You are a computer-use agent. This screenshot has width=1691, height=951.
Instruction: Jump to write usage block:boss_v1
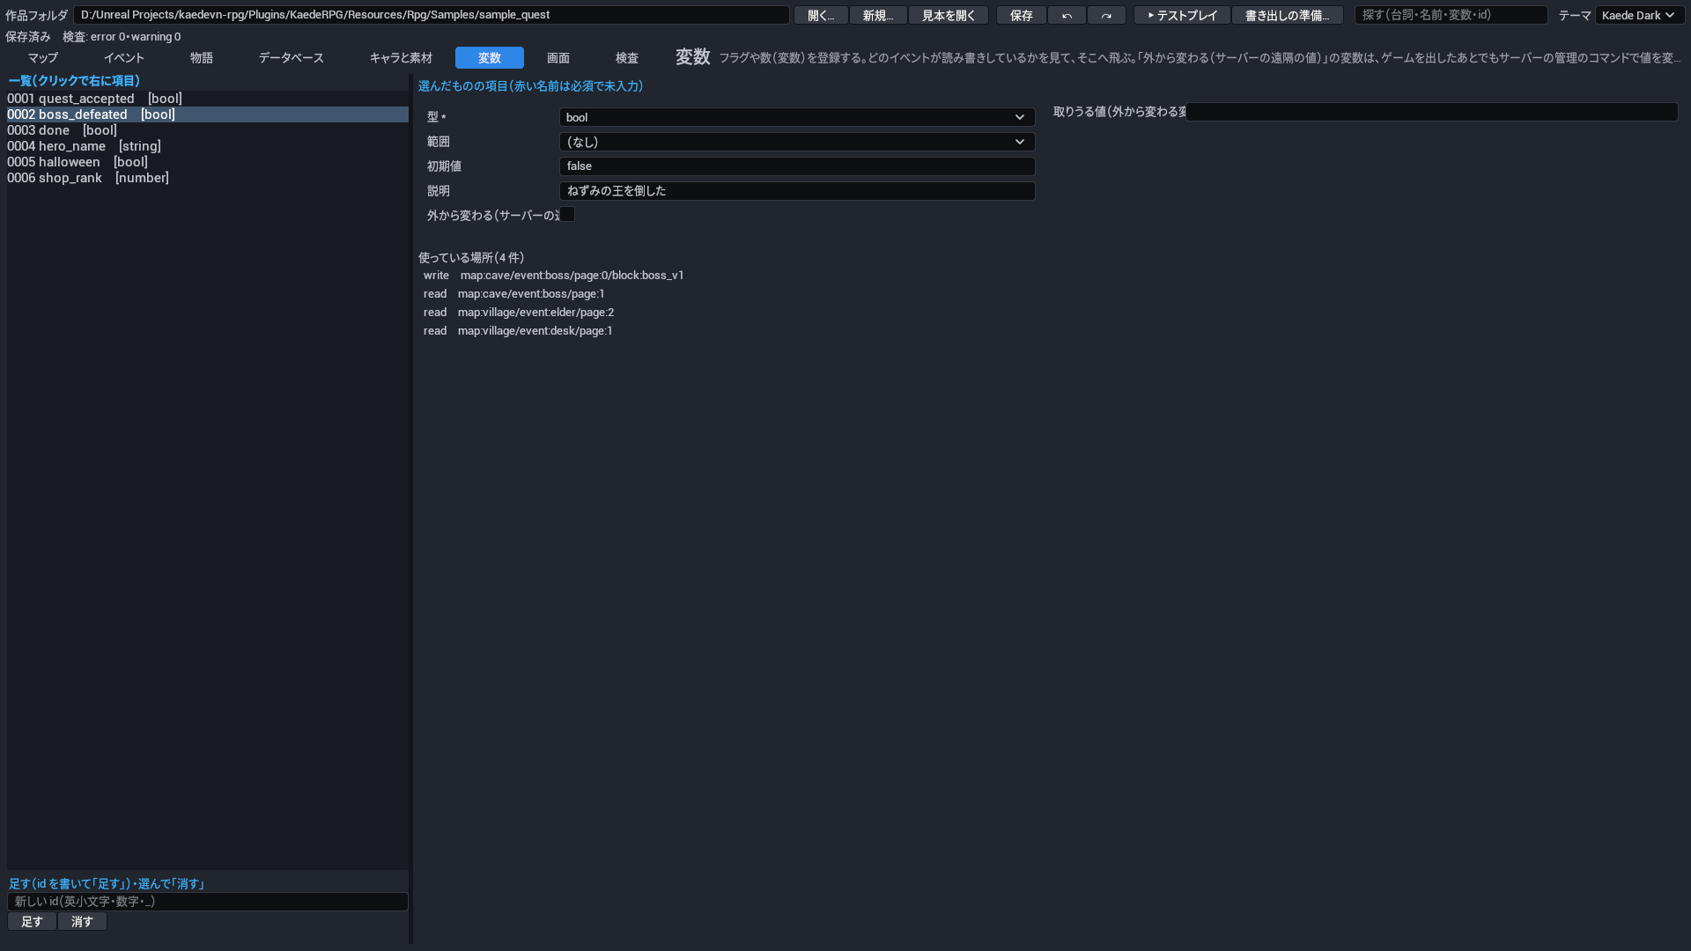point(553,276)
